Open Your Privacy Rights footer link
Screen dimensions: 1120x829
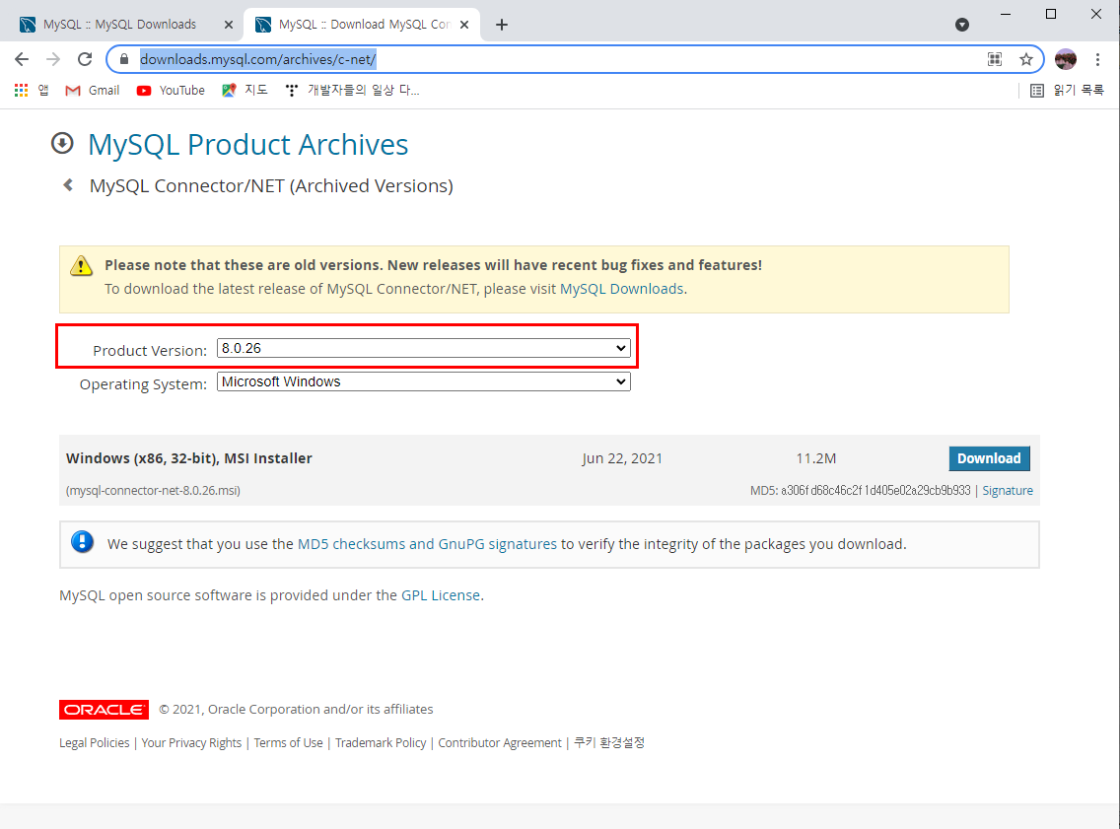(x=191, y=742)
